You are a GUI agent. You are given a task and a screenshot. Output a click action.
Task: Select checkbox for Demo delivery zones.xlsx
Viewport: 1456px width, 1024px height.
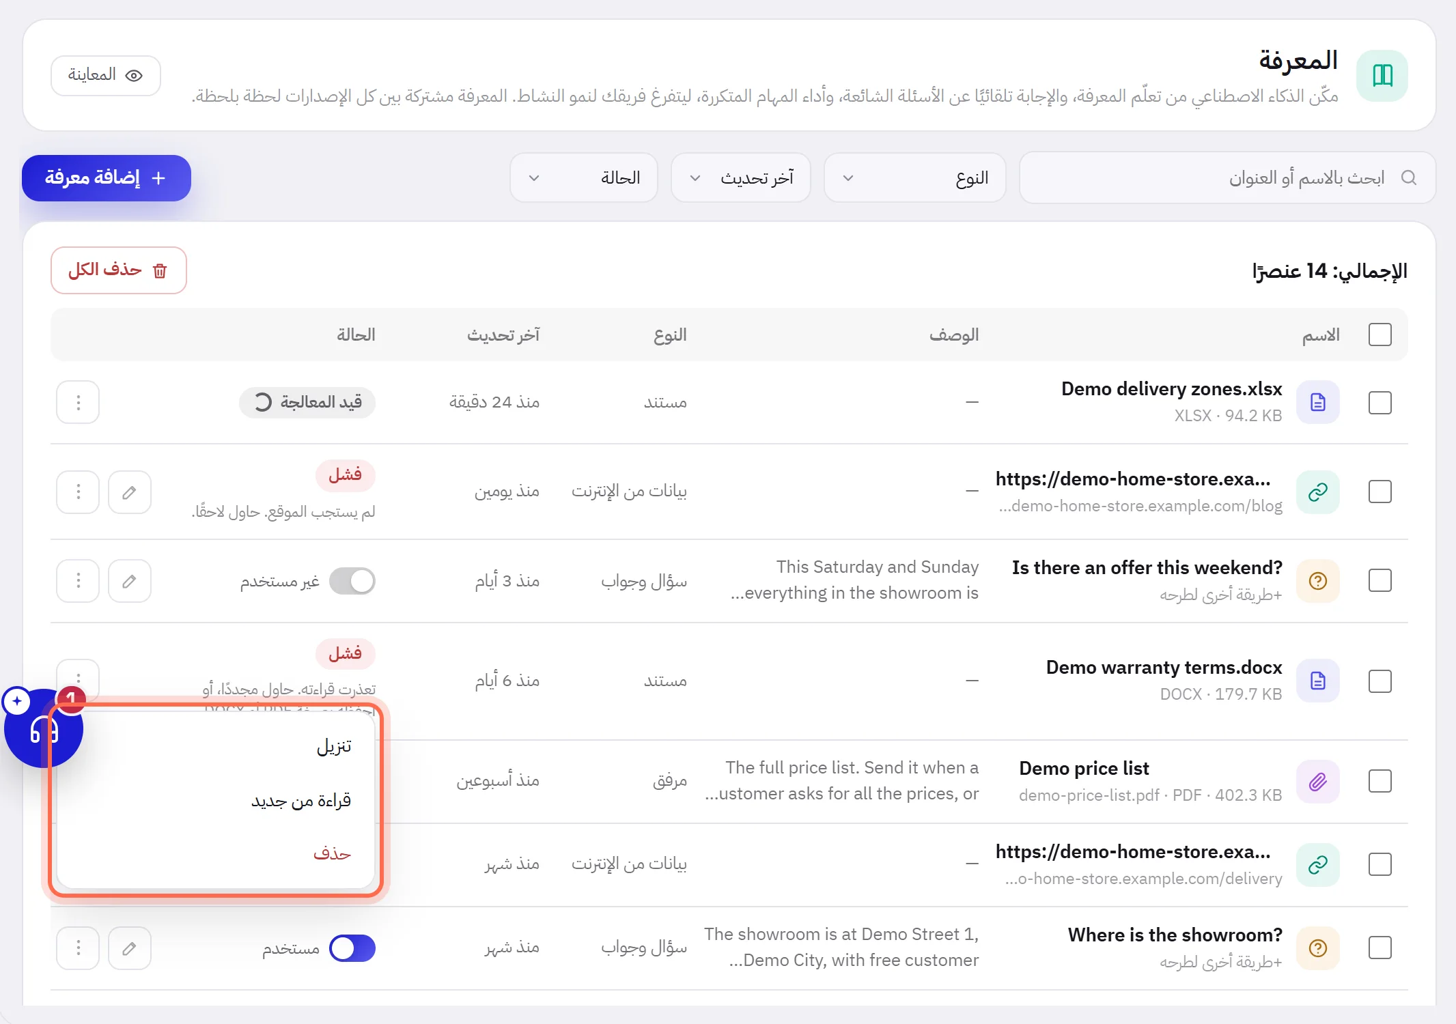pyautogui.click(x=1380, y=402)
